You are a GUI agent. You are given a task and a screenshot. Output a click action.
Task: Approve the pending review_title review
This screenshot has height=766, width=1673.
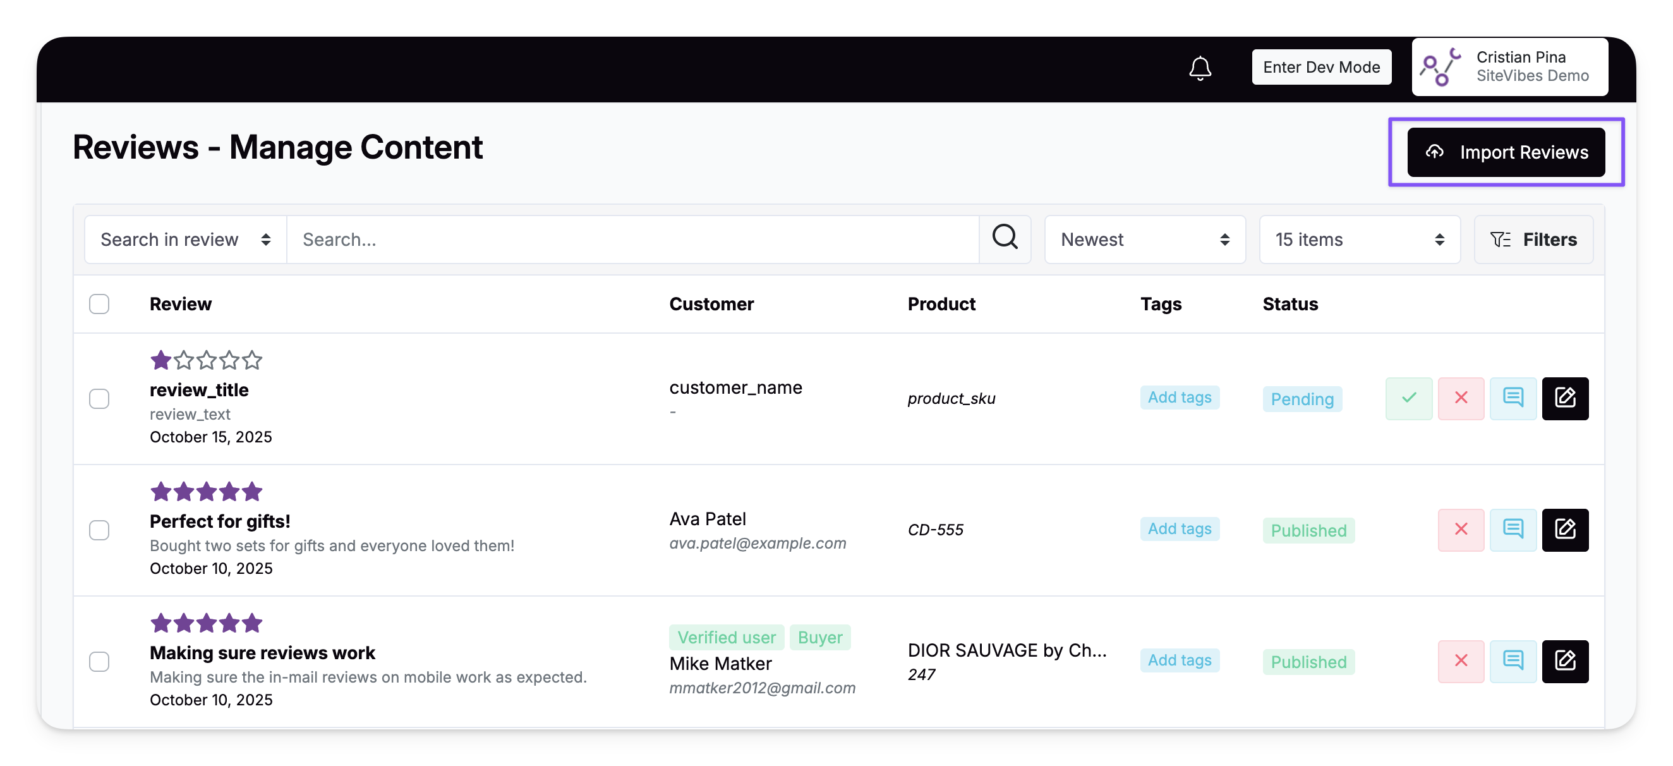tap(1408, 398)
